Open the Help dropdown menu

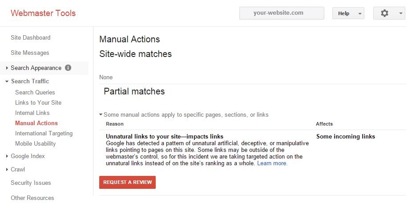click(x=348, y=13)
